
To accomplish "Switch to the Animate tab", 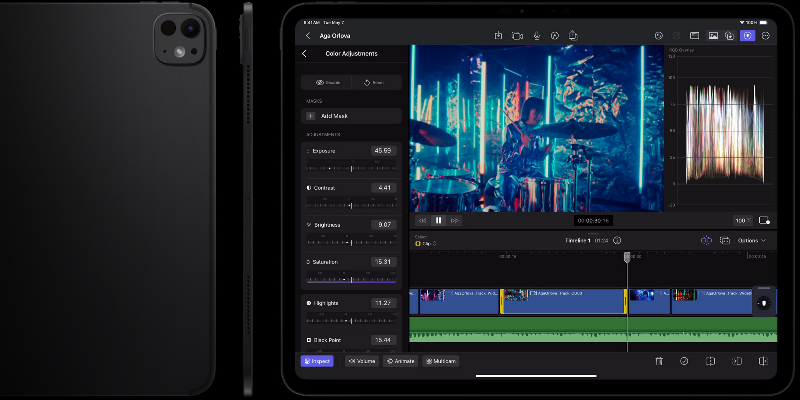I will point(400,361).
